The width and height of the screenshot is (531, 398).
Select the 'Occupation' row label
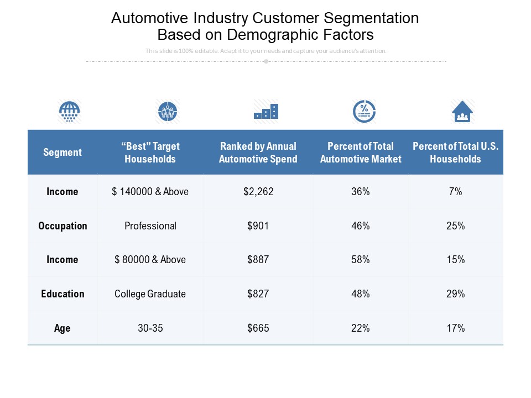tap(63, 226)
